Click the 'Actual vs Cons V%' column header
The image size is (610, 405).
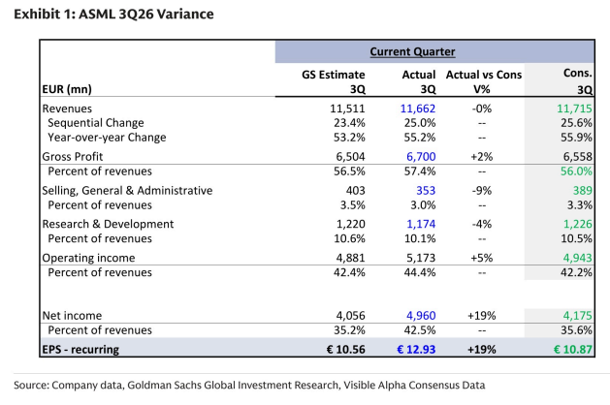(484, 81)
